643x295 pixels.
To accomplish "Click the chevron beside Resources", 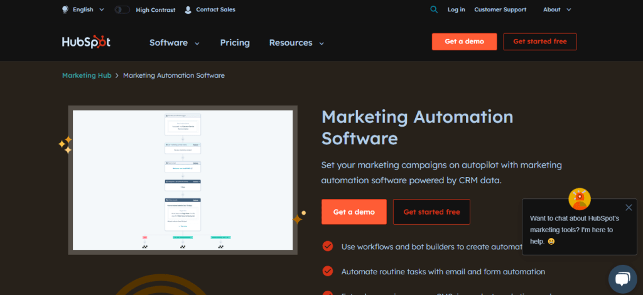I will (x=321, y=43).
